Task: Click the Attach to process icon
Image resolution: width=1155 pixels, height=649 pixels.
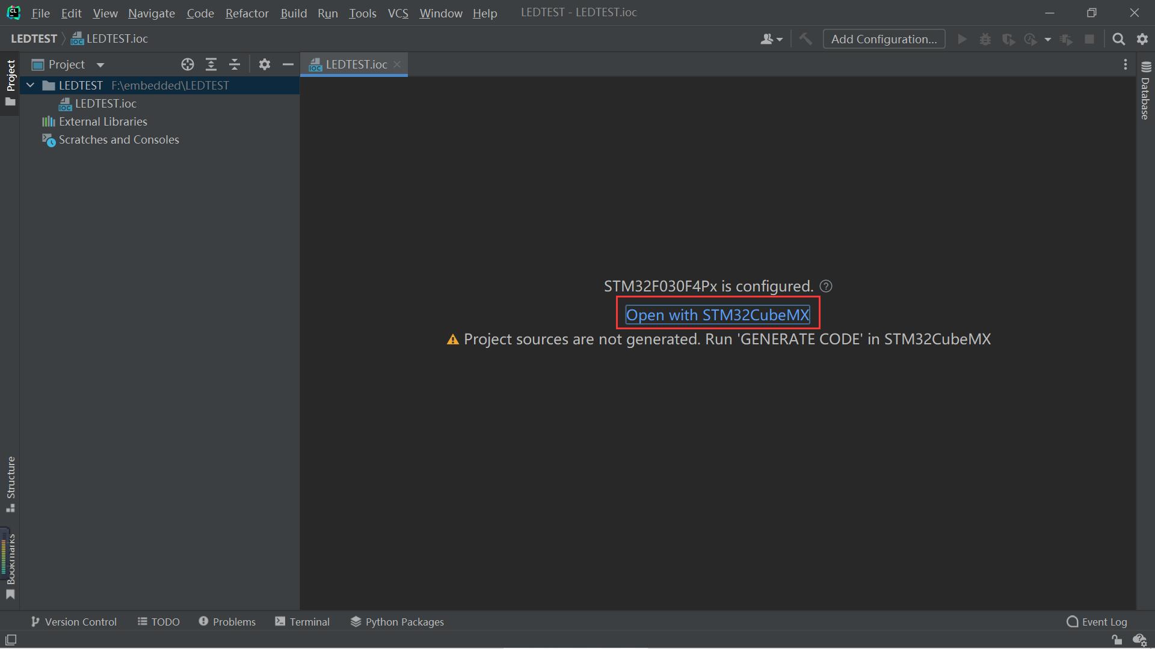Action: point(1067,39)
